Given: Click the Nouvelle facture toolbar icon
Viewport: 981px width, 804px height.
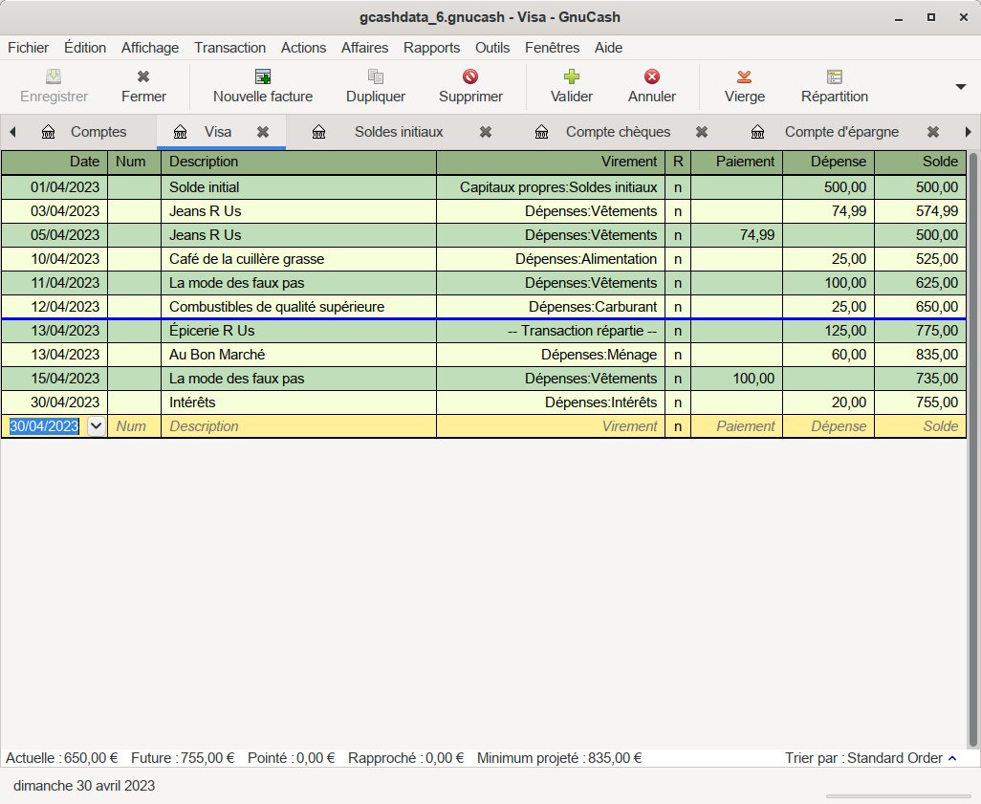Looking at the screenshot, I should tap(263, 76).
